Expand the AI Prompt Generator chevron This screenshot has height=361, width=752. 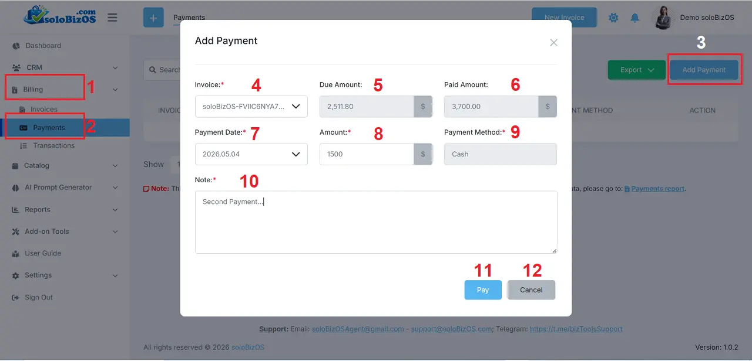[115, 188]
